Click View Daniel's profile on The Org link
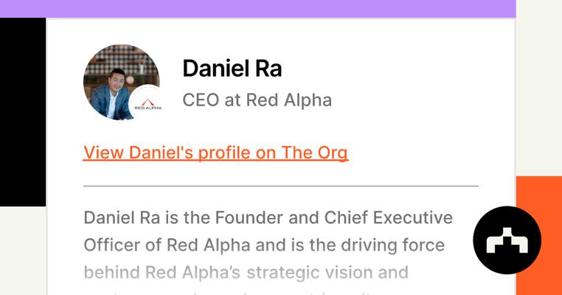 coord(215,153)
